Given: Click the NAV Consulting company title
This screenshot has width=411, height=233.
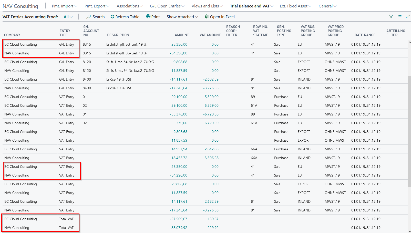Looking at the screenshot, I should click(20, 6).
